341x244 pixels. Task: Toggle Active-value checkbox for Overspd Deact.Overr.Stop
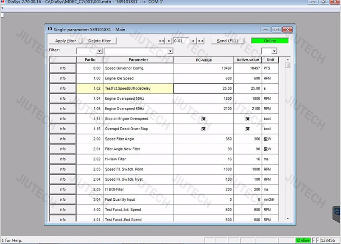pos(248,129)
